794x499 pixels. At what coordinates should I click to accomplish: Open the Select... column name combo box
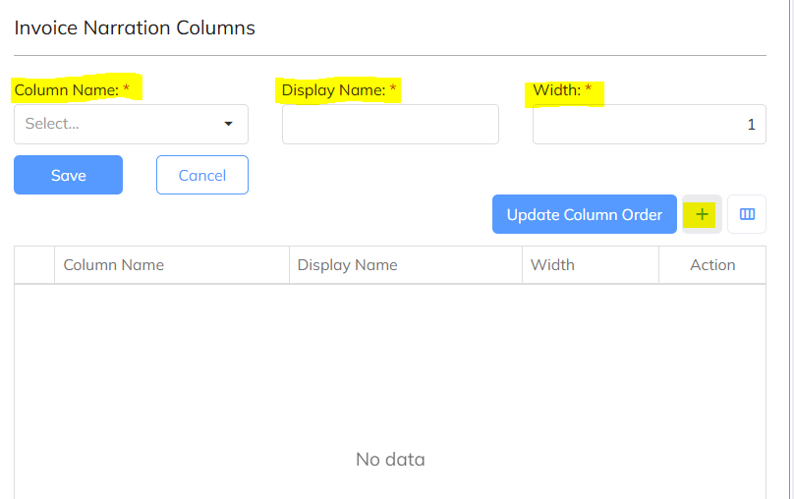[118, 124]
